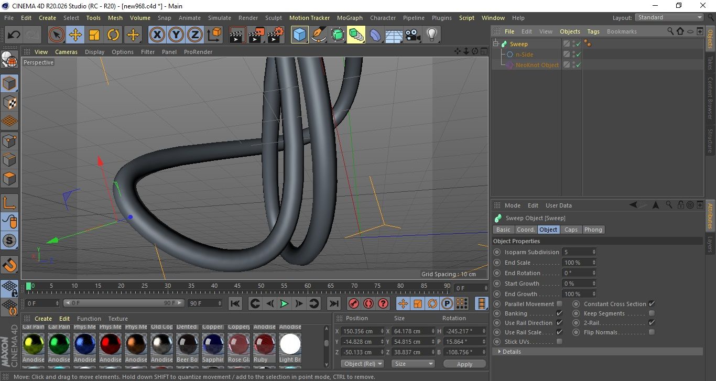The width and height of the screenshot is (716, 381).
Task: Click the Record Active Objects button
Action: click(354, 303)
